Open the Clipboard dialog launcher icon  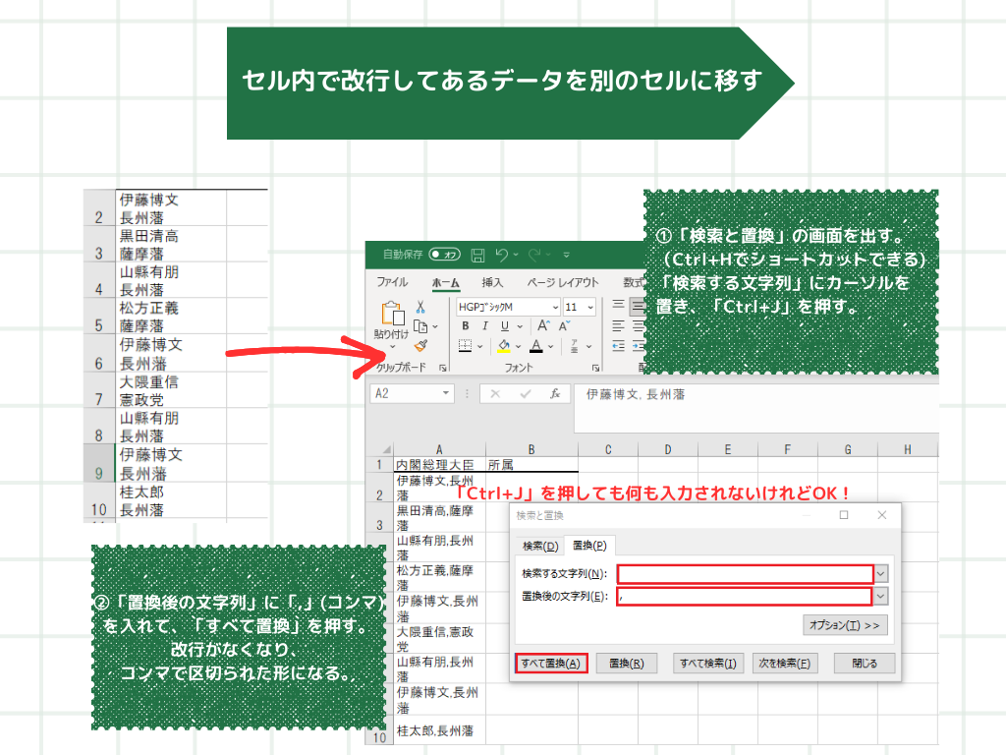tap(443, 368)
